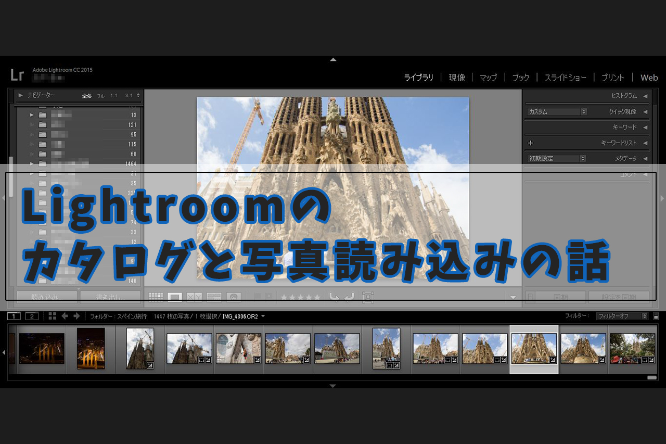Open the フィルターオフ filter dropdown
This screenshot has height=444, width=666.
[622, 316]
